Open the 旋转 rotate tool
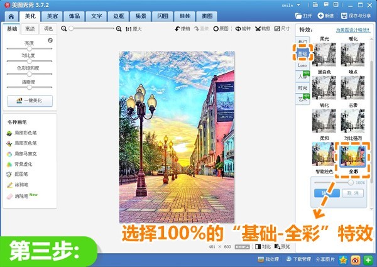The height and width of the screenshot is (267, 377). (243, 29)
